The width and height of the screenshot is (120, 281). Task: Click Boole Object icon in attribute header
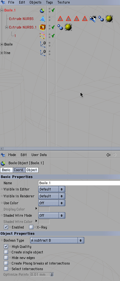[3, 163]
